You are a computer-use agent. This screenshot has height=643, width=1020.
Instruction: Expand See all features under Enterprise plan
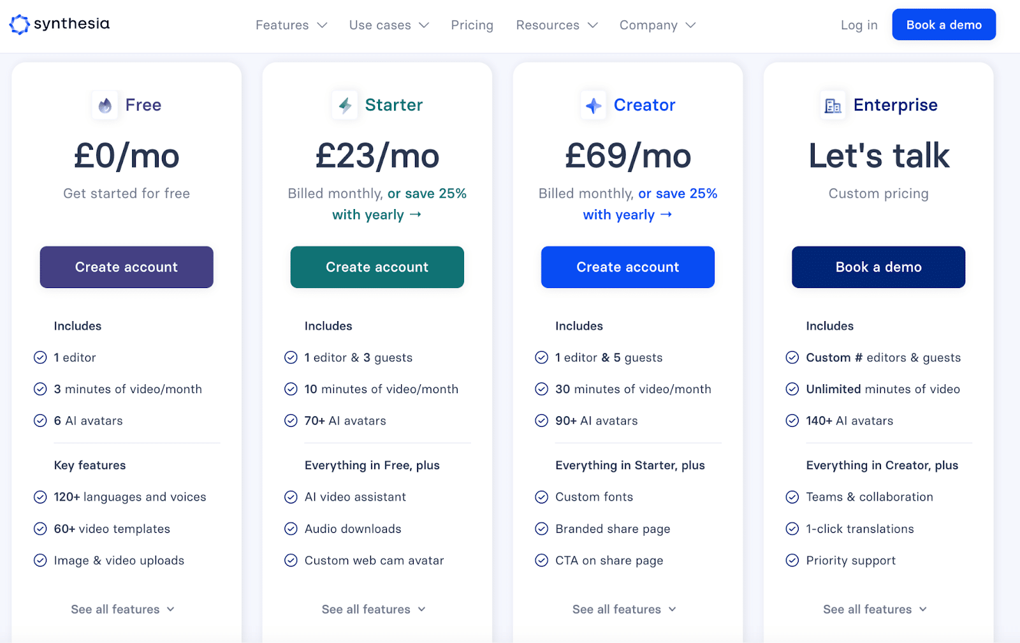point(875,609)
